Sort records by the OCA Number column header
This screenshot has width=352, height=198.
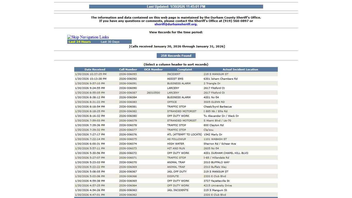(153, 69)
